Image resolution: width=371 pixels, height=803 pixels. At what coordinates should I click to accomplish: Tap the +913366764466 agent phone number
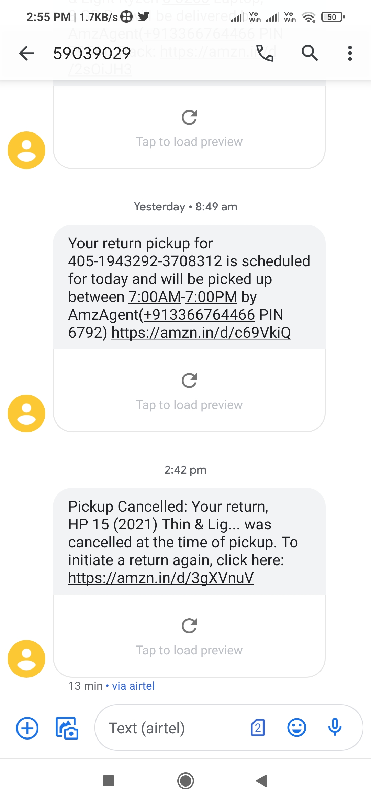pos(199,315)
